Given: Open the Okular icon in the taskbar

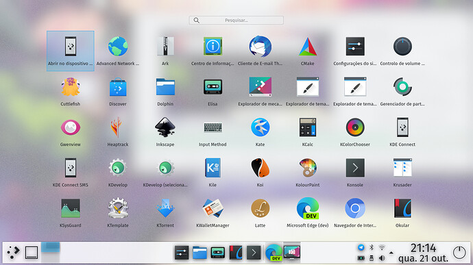Looking at the screenshot, I should click(236, 253).
